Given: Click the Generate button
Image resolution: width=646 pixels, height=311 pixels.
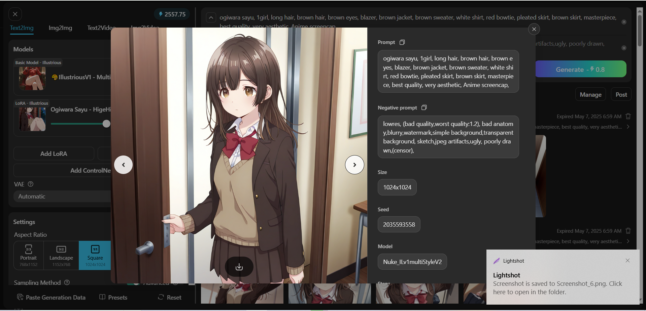Looking at the screenshot, I should pos(580,69).
